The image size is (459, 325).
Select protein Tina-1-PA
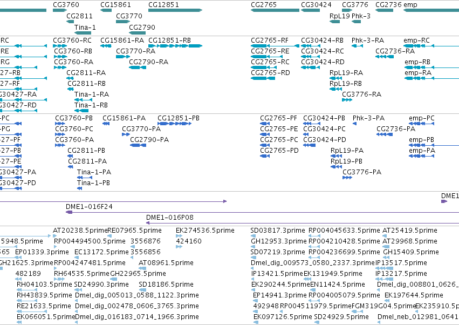pyautogui.click(x=94, y=172)
